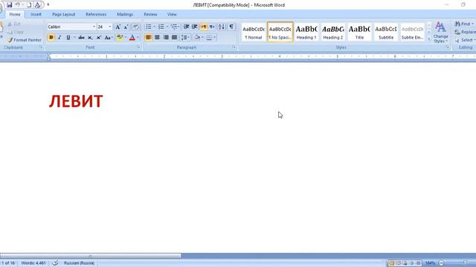Click the Grow Font icon
The height and width of the screenshot is (267, 476).
(x=118, y=27)
